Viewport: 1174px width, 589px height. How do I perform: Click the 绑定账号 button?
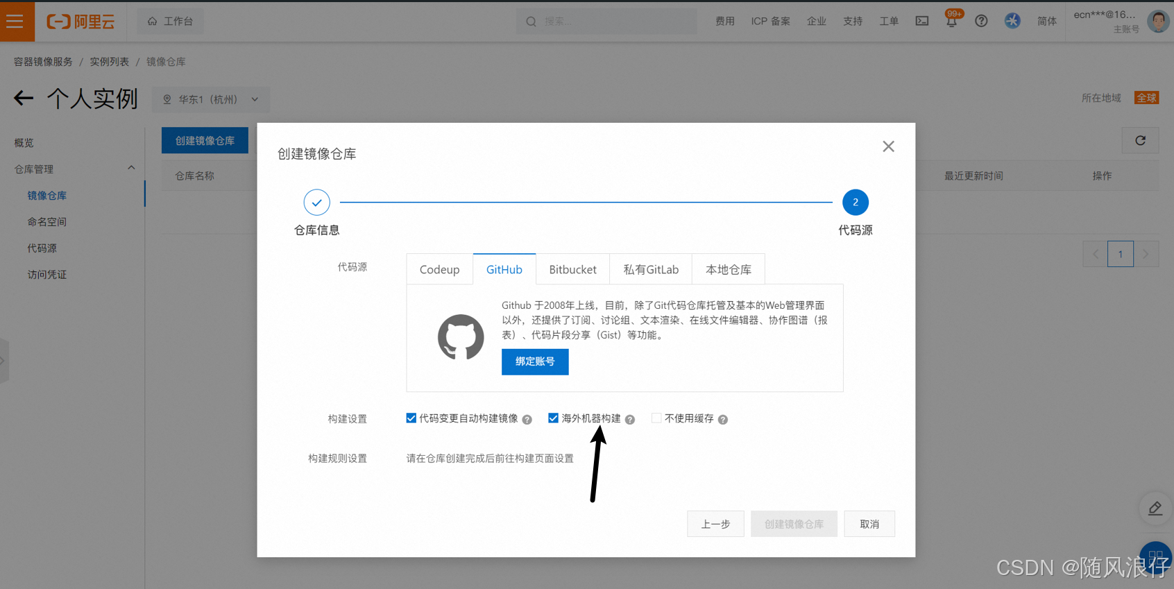click(x=535, y=361)
